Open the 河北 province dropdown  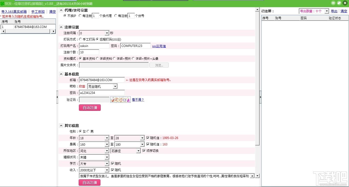[x=107, y=151]
